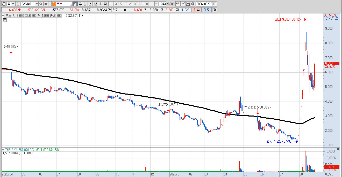Open the calendar date picker icon
The image size is (342, 177).
pyautogui.click(x=215, y=4)
